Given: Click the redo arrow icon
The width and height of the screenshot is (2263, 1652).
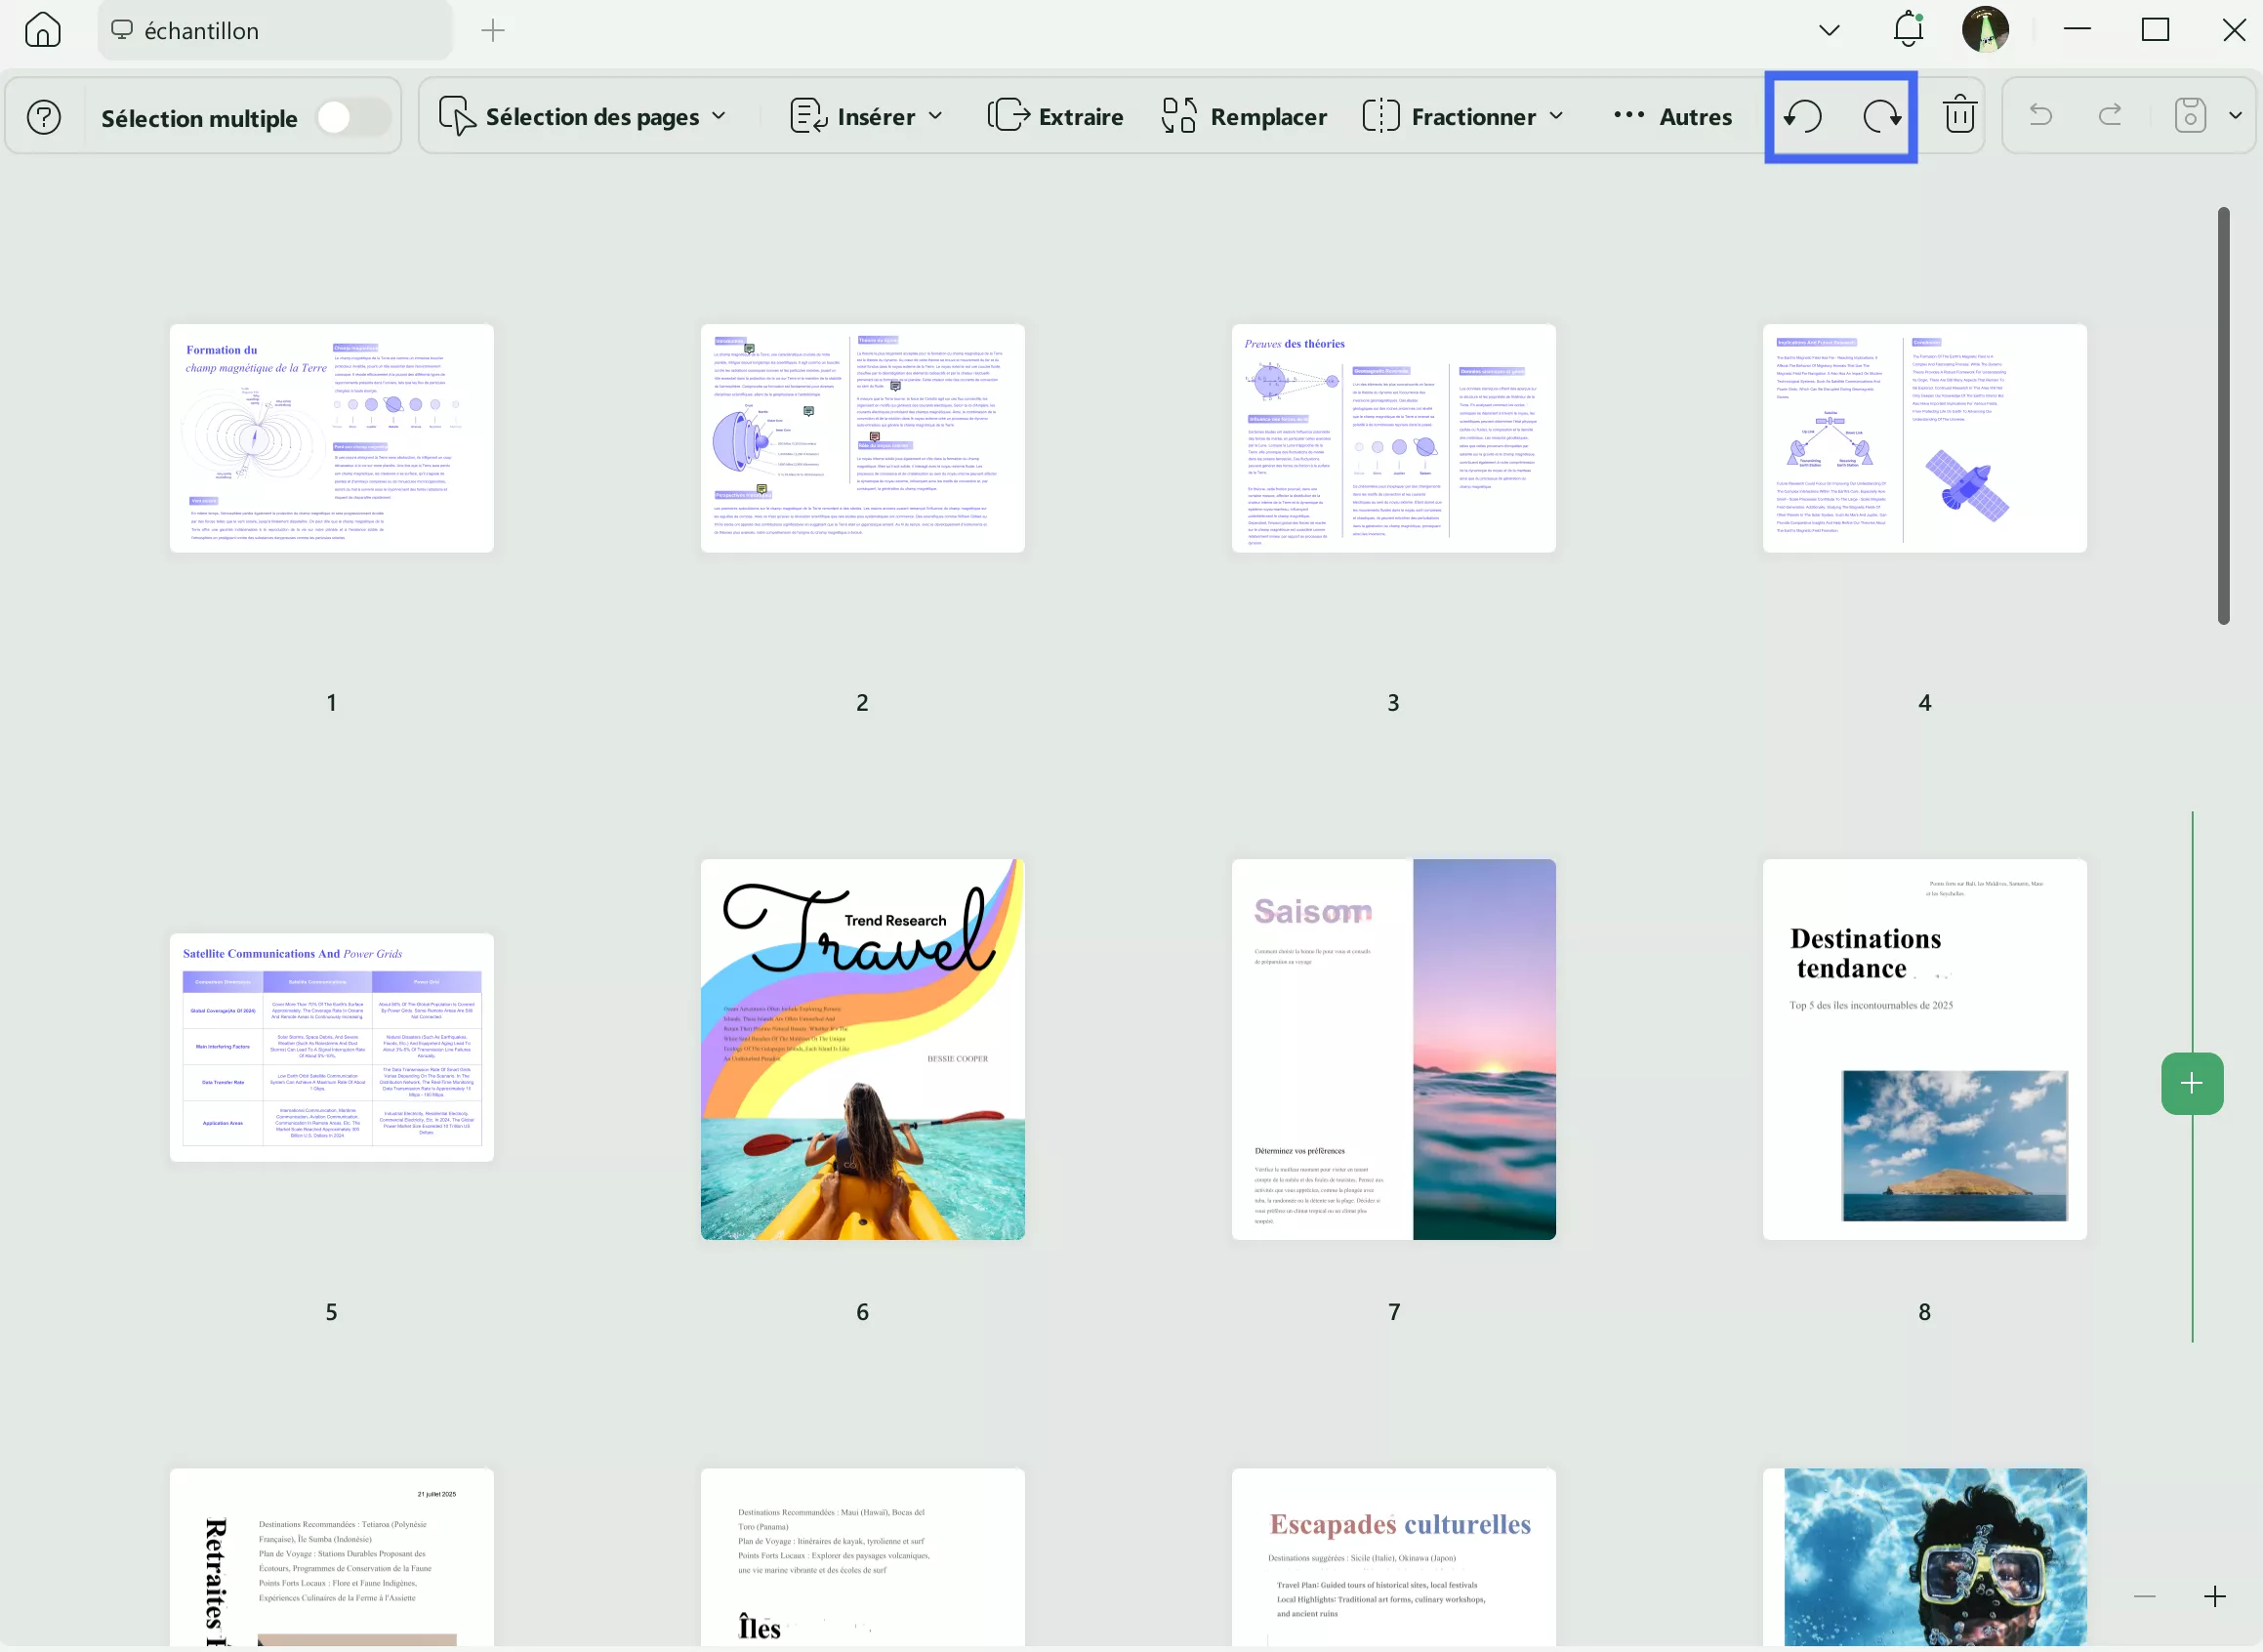Looking at the screenshot, I should click(x=2110, y=116).
